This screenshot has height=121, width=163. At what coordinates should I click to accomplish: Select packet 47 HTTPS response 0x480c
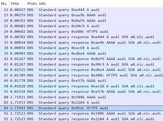tap(81, 75)
